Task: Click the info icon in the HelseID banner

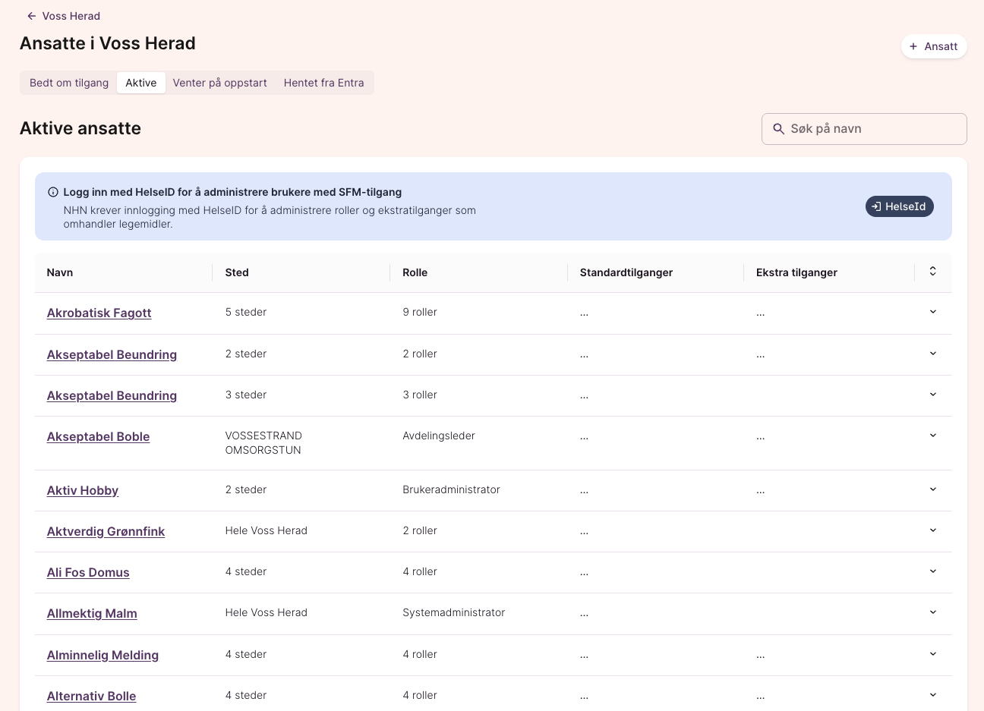Action: [53, 193]
